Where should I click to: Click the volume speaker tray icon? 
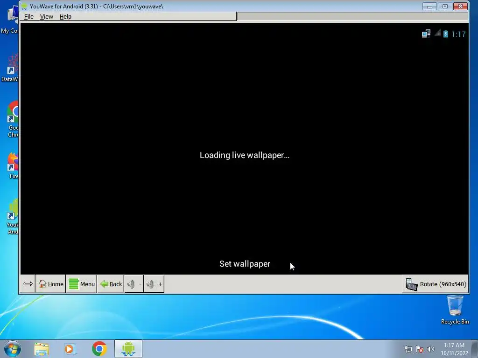[431, 349]
